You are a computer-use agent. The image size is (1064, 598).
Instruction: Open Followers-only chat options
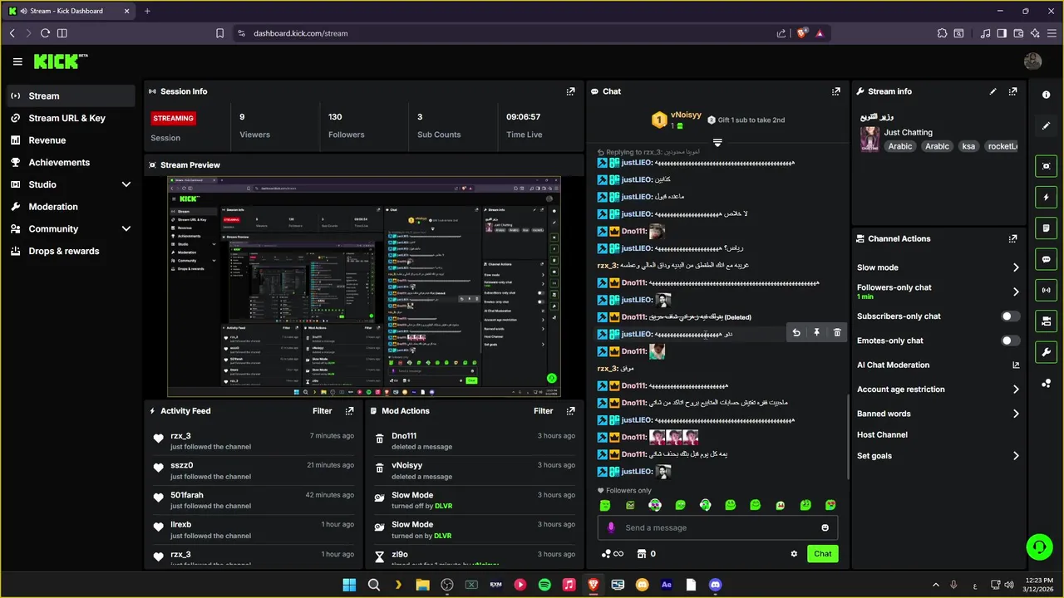click(x=938, y=292)
